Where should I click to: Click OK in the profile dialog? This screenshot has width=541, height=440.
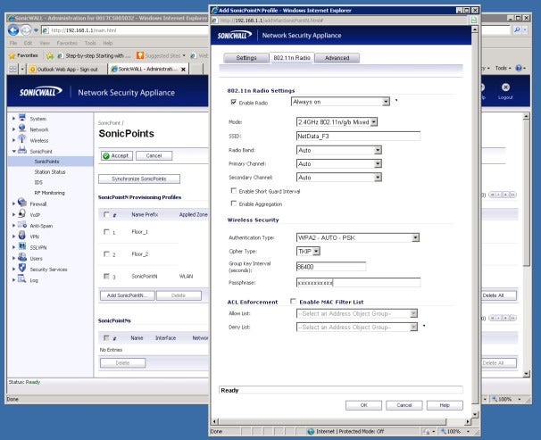pos(363,405)
